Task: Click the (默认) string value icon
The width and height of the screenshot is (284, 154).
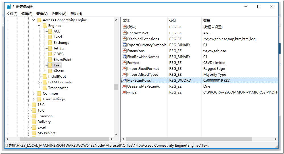Action: (x=124, y=27)
